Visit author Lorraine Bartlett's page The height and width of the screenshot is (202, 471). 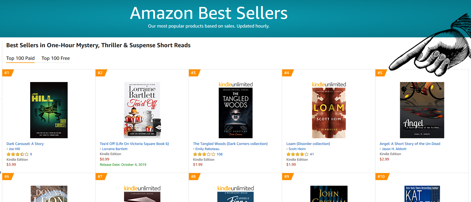[x=115, y=149]
